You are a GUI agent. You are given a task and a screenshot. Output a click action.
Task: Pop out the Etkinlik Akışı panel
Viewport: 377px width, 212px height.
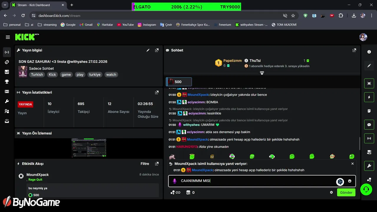click(157, 164)
